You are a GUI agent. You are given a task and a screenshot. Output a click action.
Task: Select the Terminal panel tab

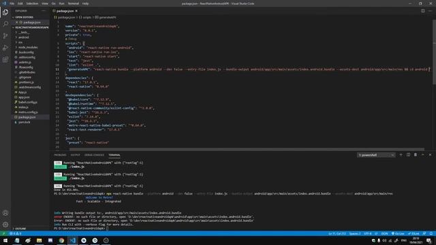(x=114, y=155)
